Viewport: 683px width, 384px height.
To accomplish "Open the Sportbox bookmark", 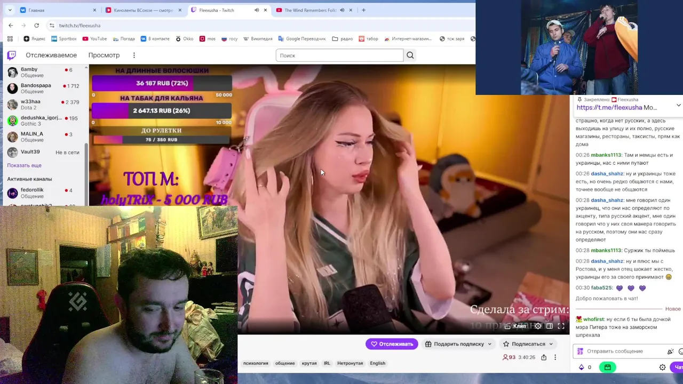I will pos(64,38).
